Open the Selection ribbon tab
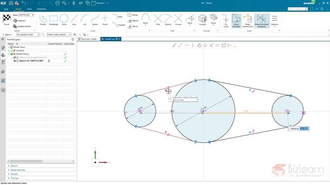 pos(41,9)
